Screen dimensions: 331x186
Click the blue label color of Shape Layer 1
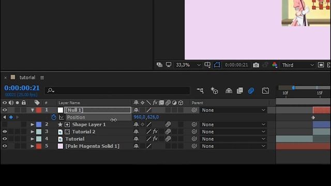click(39, 125)
